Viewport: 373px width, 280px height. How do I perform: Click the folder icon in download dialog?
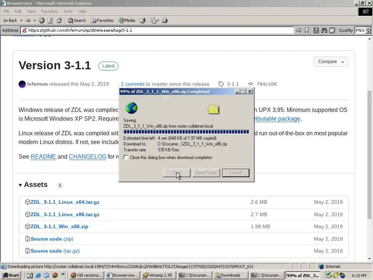pos(213,109)
